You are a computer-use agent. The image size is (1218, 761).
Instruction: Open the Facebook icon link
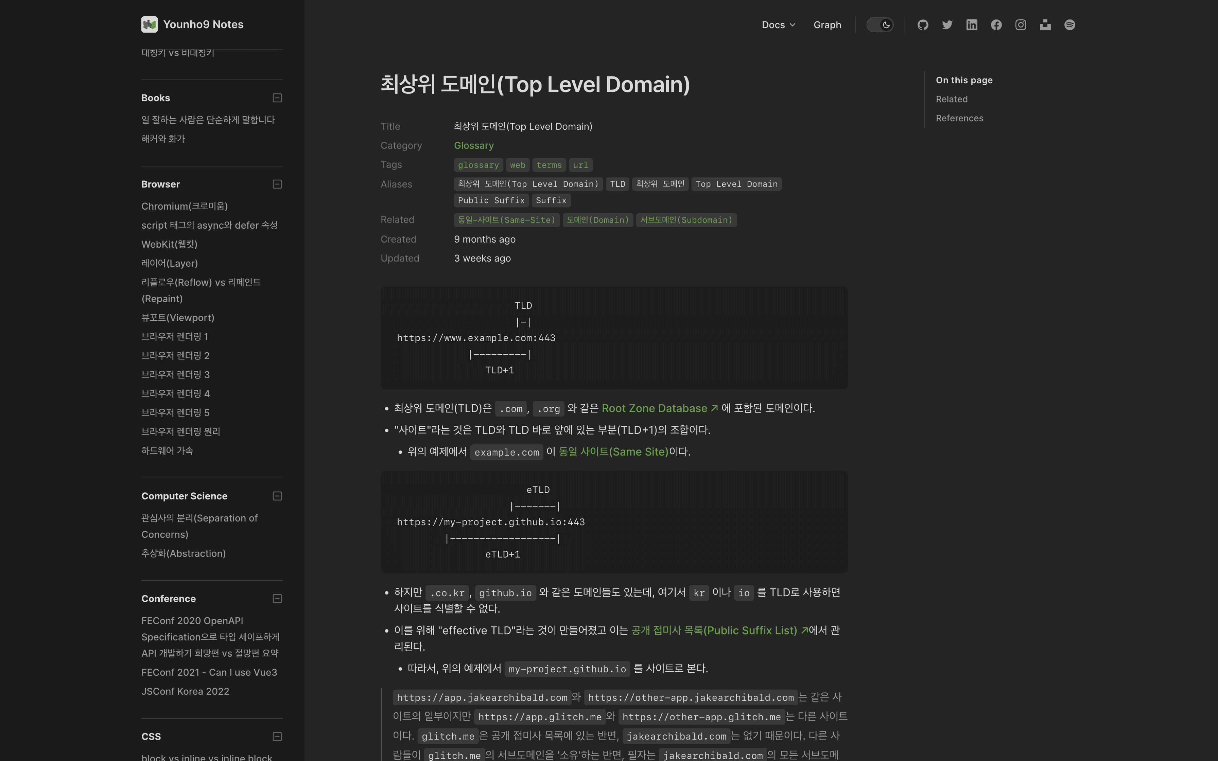(x=996, y=25)
